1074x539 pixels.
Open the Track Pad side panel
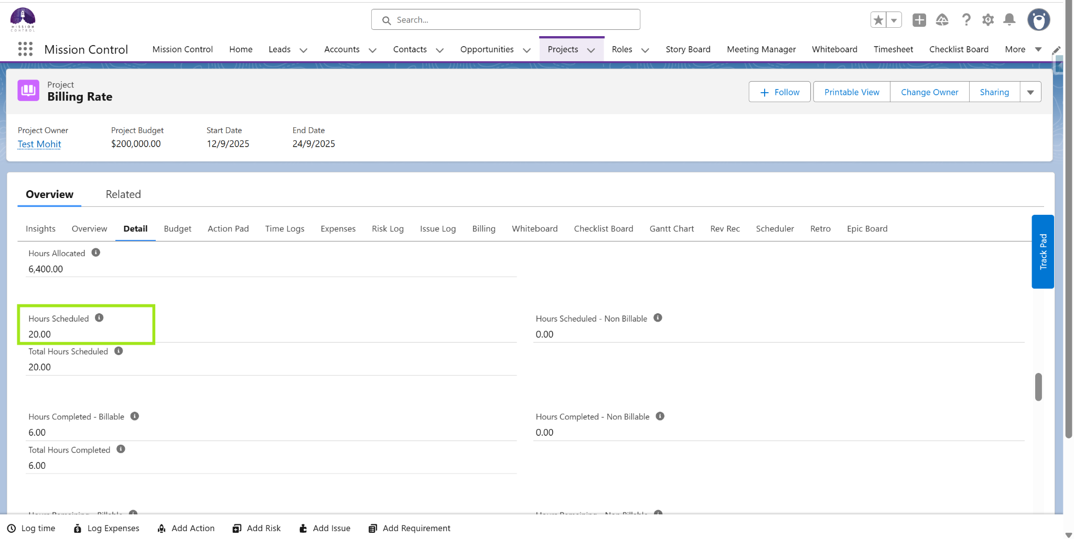tap(1043, 251)
